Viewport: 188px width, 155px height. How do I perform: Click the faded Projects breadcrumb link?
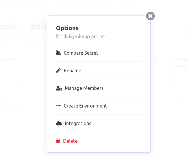point(8,26)
